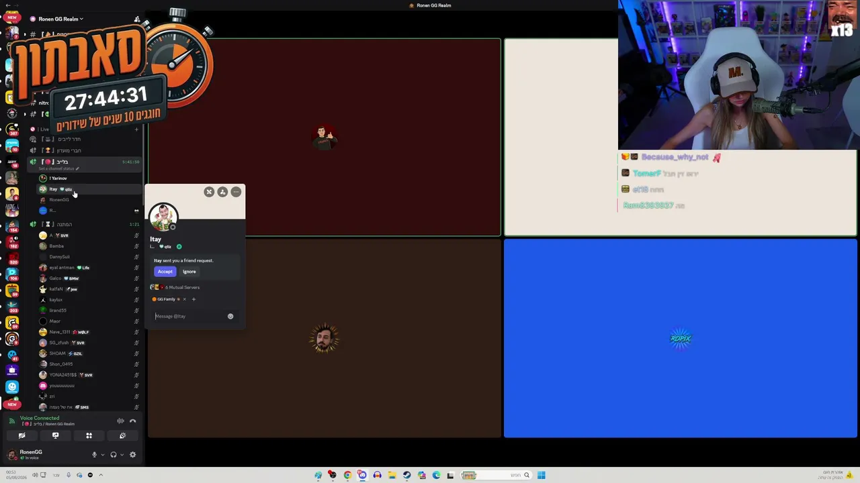Expand audio output options arrow
Viewport: 860px width, 483px height.
pos(122,455)
